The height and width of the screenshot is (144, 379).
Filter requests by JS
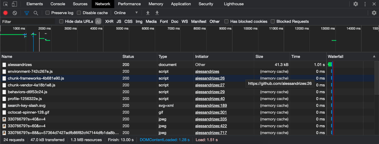click(x=119, y=21)
